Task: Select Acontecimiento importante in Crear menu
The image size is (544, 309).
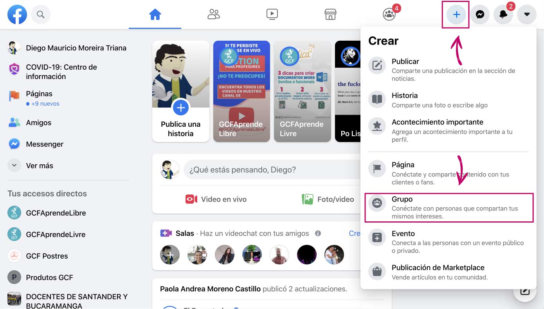Action: coord(449,131)
